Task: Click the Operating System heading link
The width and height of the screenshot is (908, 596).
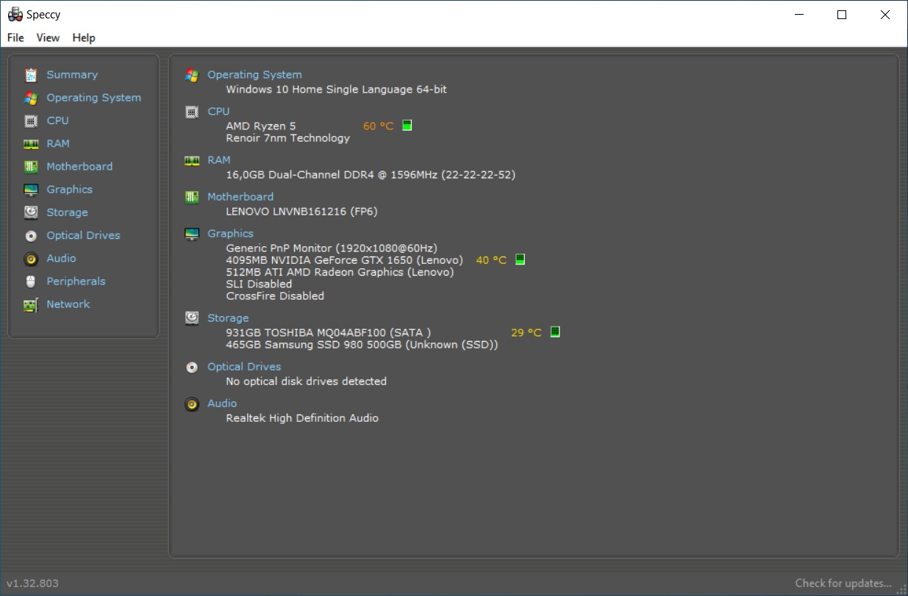Action: point(254,75)
